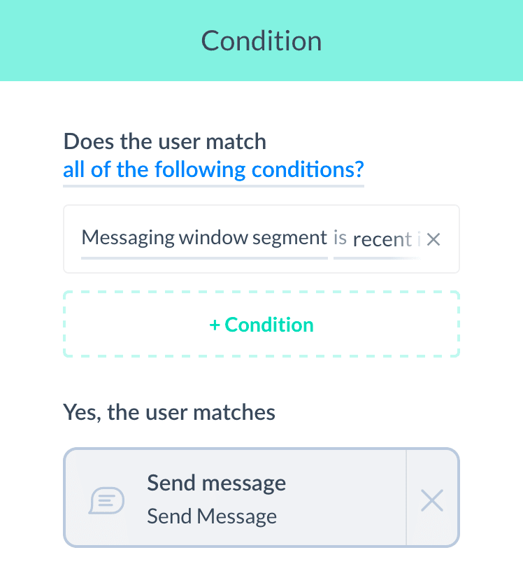The height and width of the screenshot is (585, 523).
Task: Delete the Send message step
Action: (x=432, y=500)
